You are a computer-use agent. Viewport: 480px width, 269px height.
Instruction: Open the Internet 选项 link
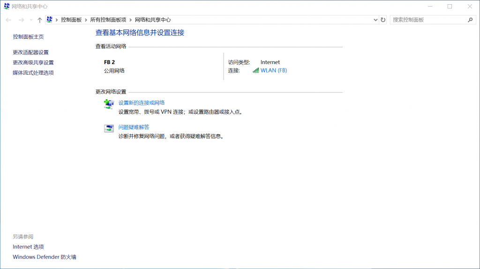(x=28, y=247)
